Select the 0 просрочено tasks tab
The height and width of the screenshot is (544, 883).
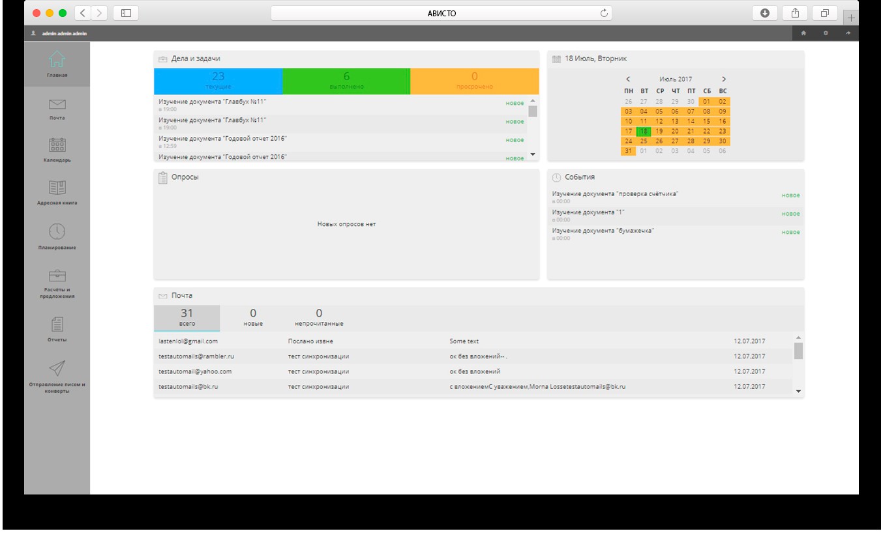coord(475,81)
